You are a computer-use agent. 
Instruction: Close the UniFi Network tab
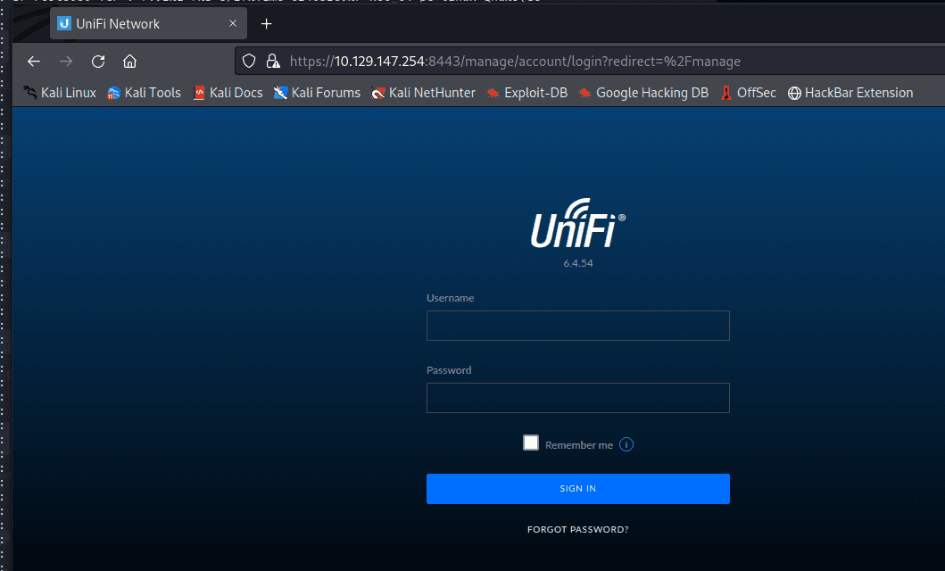[x=230, y=24]
